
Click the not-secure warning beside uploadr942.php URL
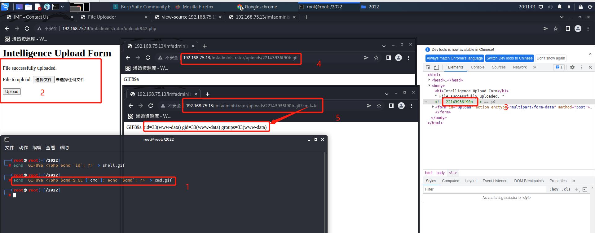47,29
